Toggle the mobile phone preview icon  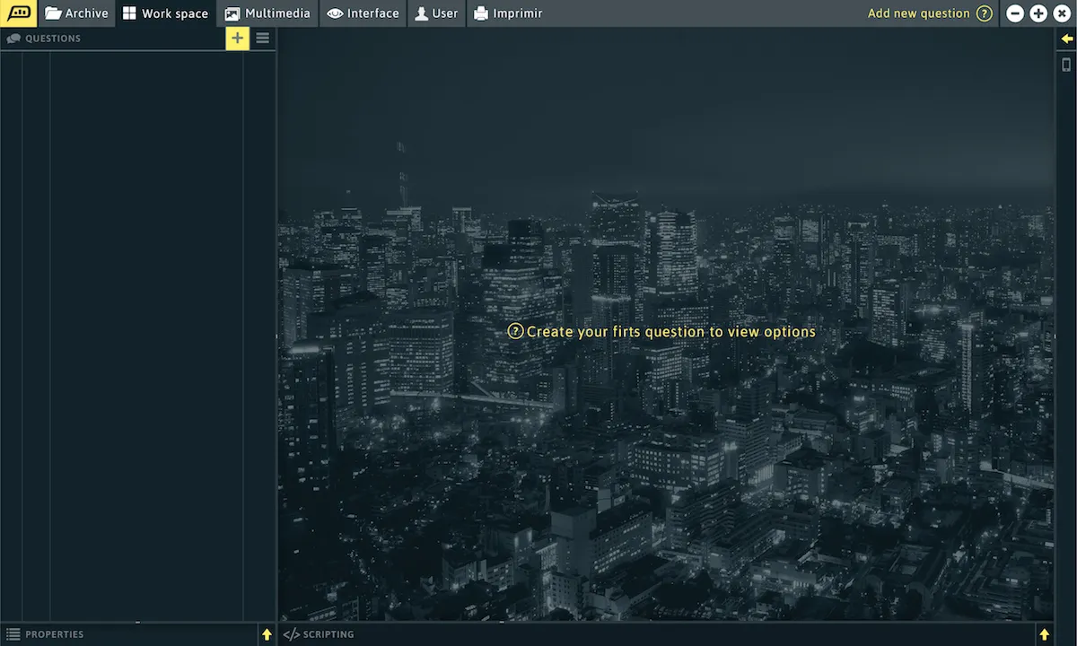[1066, 65]
